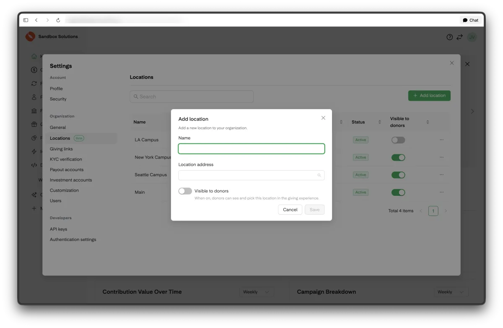Toggle donor visibility for New York Campus
This screenshot has height=328, width=503.
pos(398,157)
